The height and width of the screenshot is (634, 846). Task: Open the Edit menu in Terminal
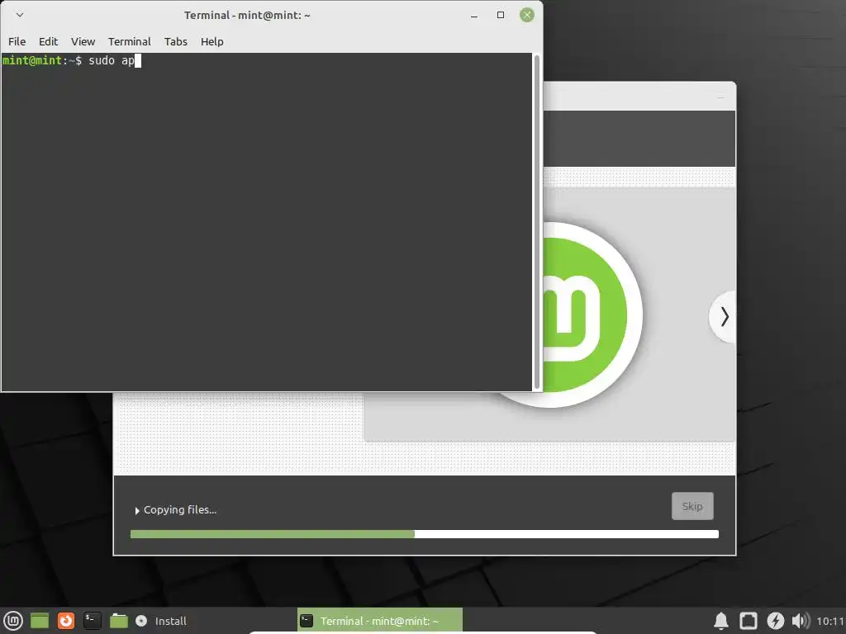pyautogui.click(x=48, y=41)
